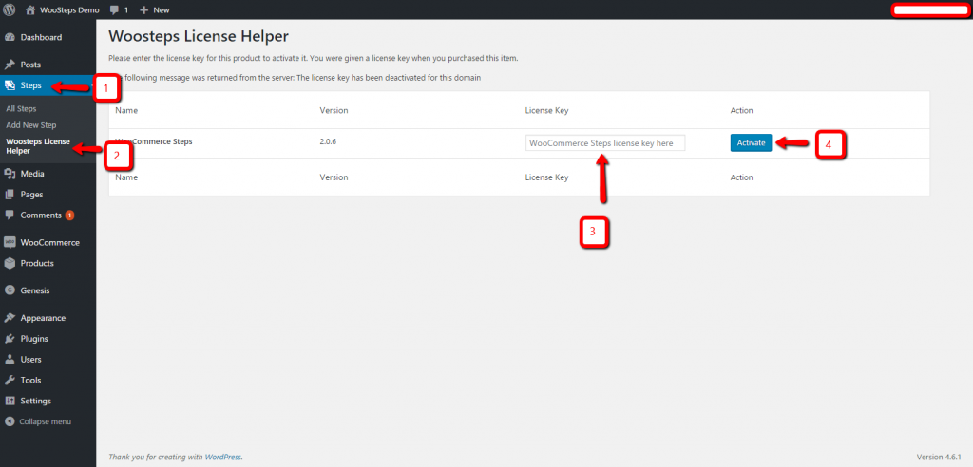Open the Tools menu label
Screen dimensions: 973x467
31,381
